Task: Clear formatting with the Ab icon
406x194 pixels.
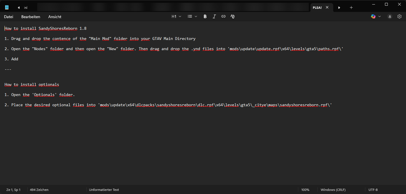Action: pyautogui.click(x=233, y=16)
